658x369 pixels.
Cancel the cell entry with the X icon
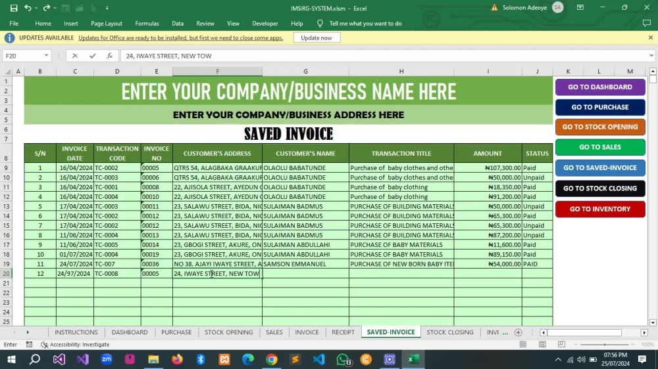pos(75,56)
